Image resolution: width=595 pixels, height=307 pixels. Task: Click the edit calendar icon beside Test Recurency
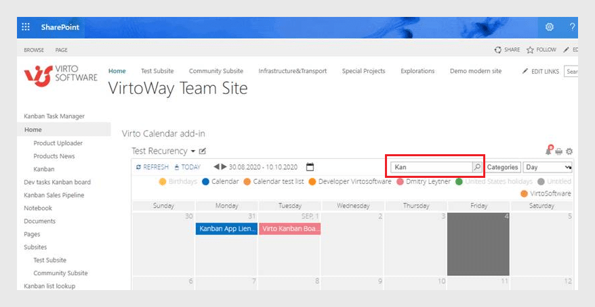(x=202, y=151)
